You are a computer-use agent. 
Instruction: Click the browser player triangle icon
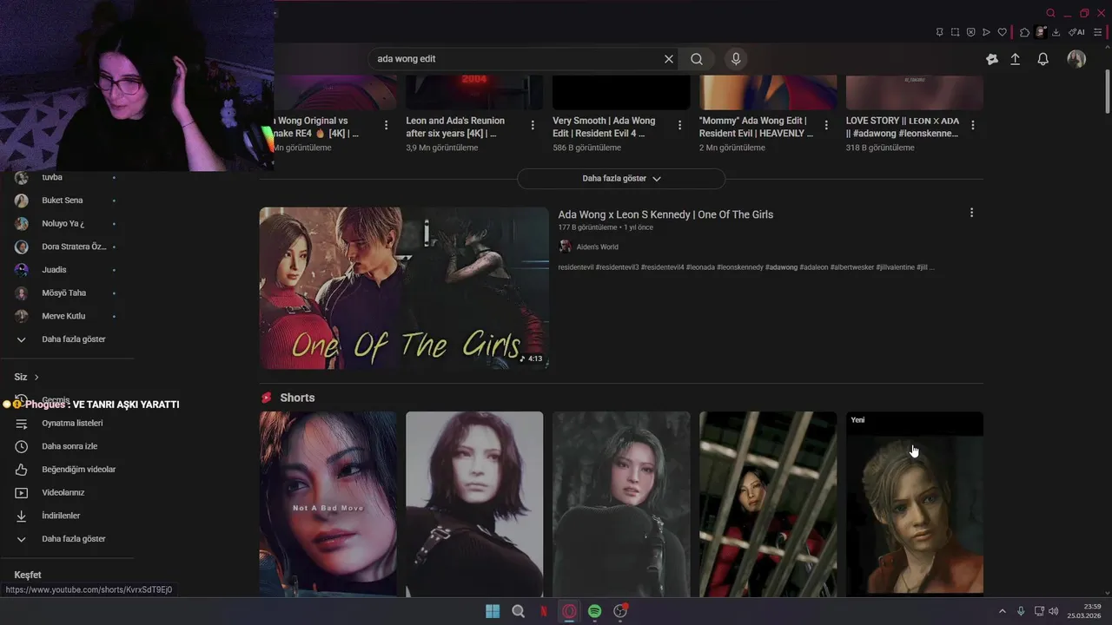pos(986,32)
